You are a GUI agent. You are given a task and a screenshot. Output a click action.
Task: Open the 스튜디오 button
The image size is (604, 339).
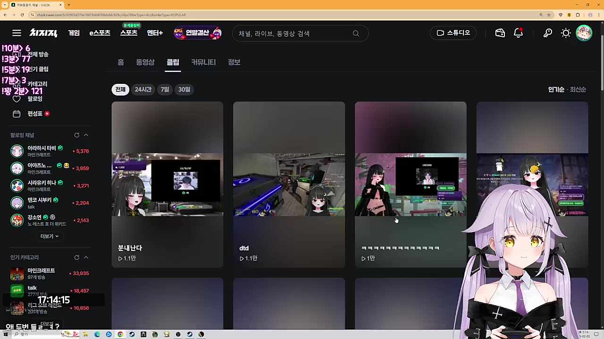pyautogui.click(x=453, y=33)
